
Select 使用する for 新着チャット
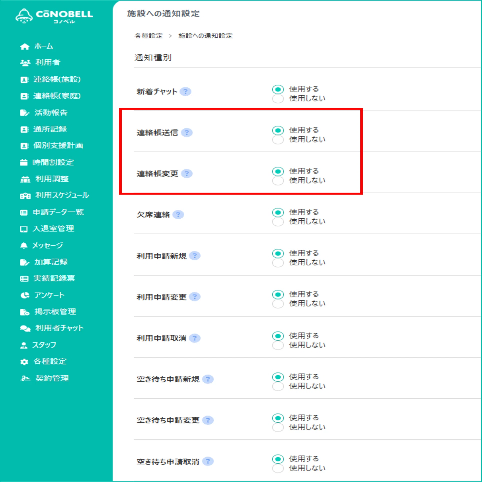[278, 89]
